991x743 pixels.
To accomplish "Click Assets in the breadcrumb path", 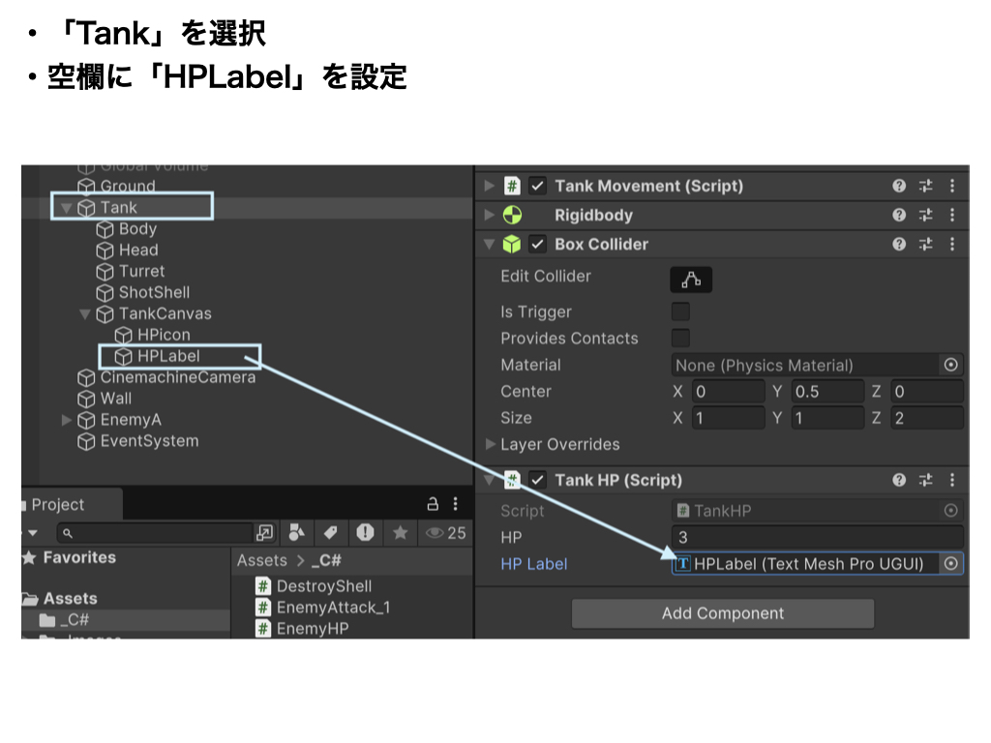I will coord(261,560).
